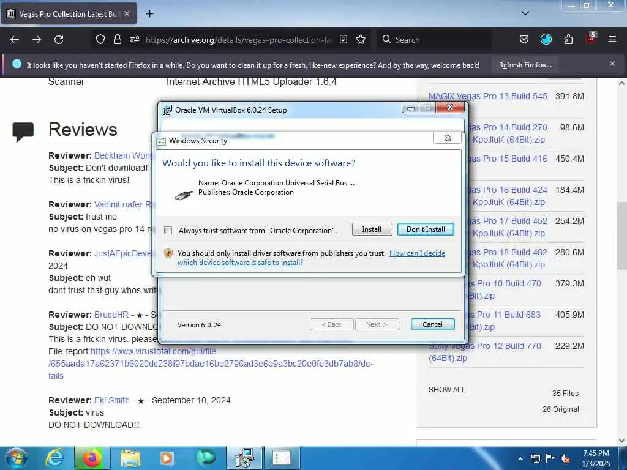
Task: Show hidden system tray icons
Action: point(520,458)
